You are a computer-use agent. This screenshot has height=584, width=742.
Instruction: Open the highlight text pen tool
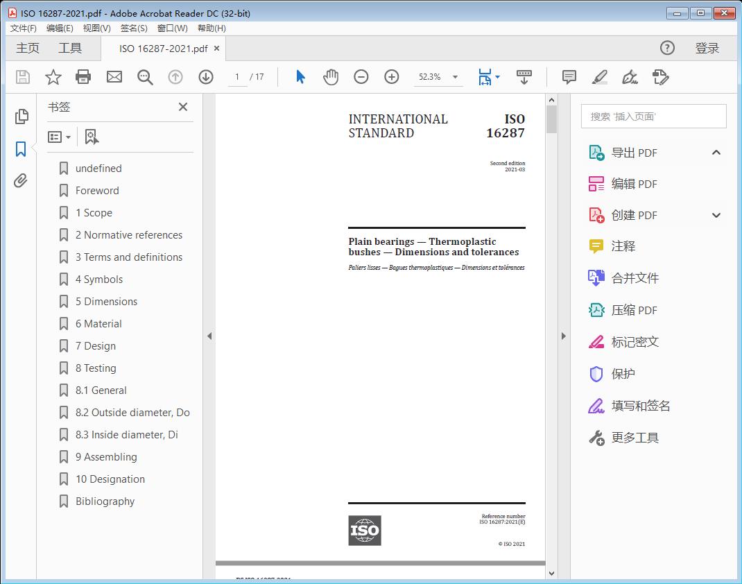600,77
